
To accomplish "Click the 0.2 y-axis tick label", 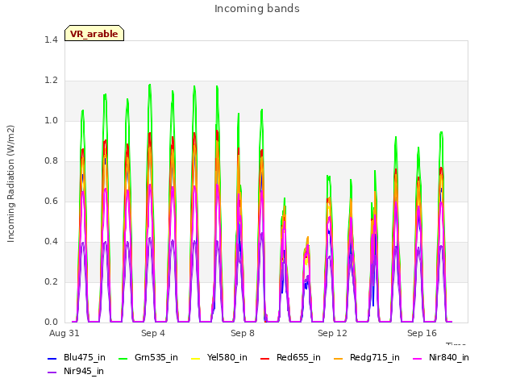I will tap(51, 281).
